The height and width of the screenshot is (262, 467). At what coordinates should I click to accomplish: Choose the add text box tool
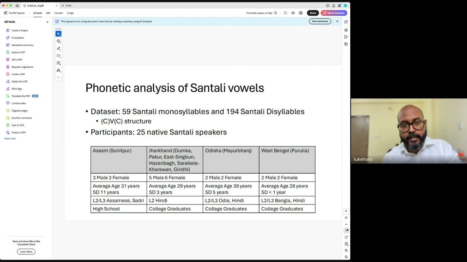58,63
